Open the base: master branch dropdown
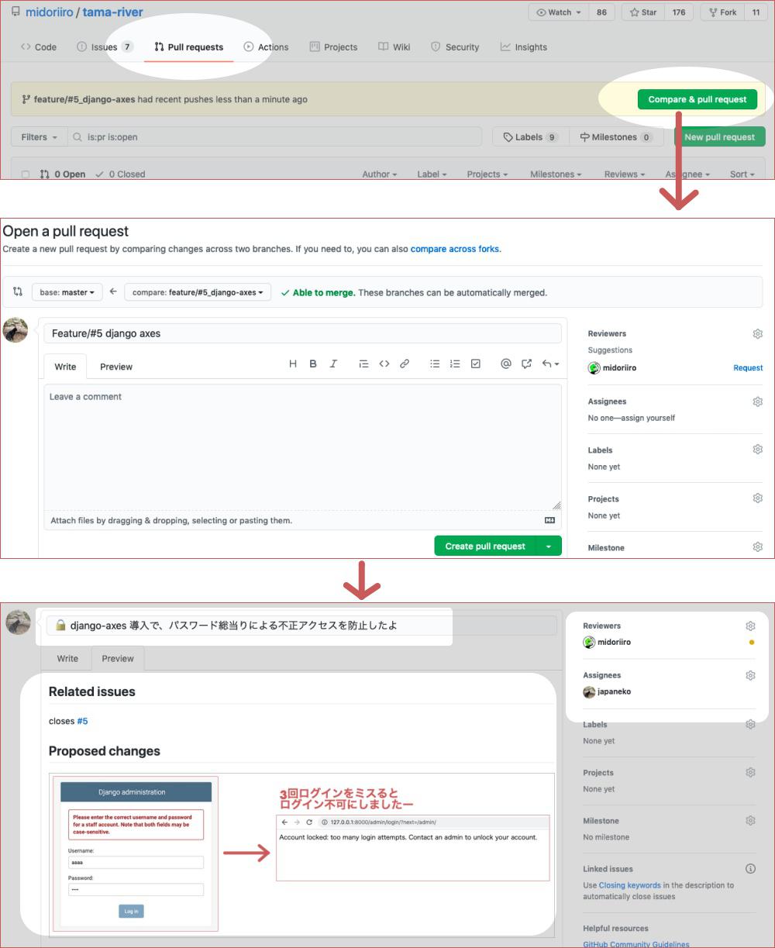This screenshot has height=948, width=775. 67,292
